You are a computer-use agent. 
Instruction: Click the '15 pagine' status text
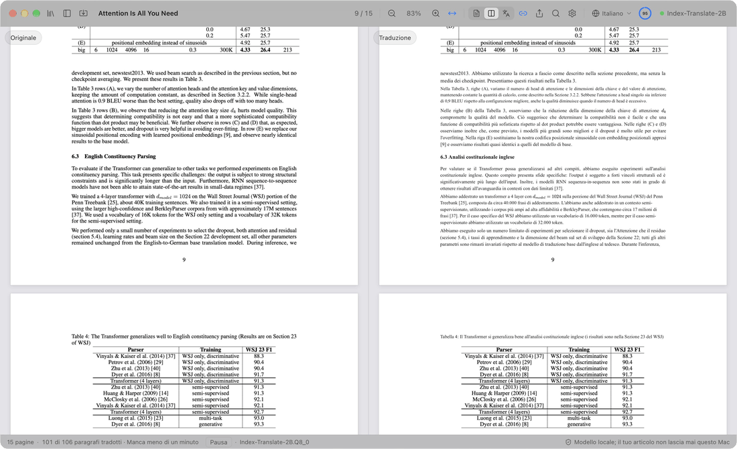click(20, 442)
